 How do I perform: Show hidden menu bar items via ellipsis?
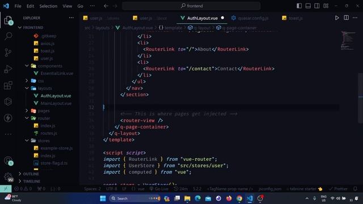pos(92,6)
